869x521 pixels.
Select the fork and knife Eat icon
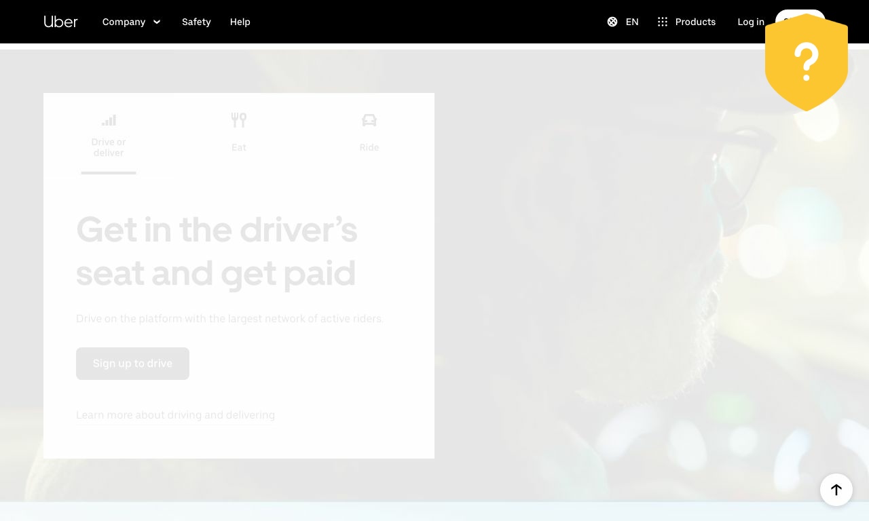pos(239,120)
